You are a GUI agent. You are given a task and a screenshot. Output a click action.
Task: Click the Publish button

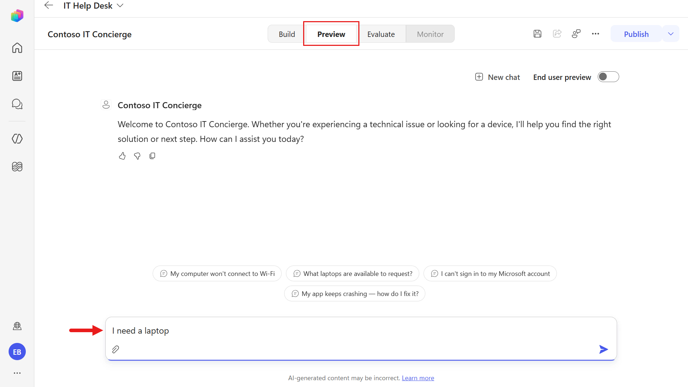click(x=636, y=34)
